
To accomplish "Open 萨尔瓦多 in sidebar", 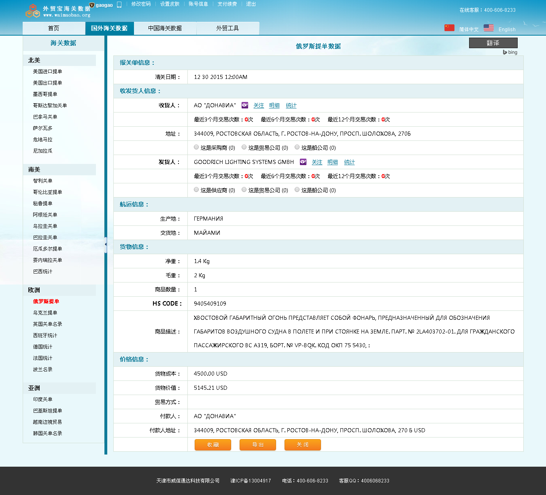I will point(42,128).
